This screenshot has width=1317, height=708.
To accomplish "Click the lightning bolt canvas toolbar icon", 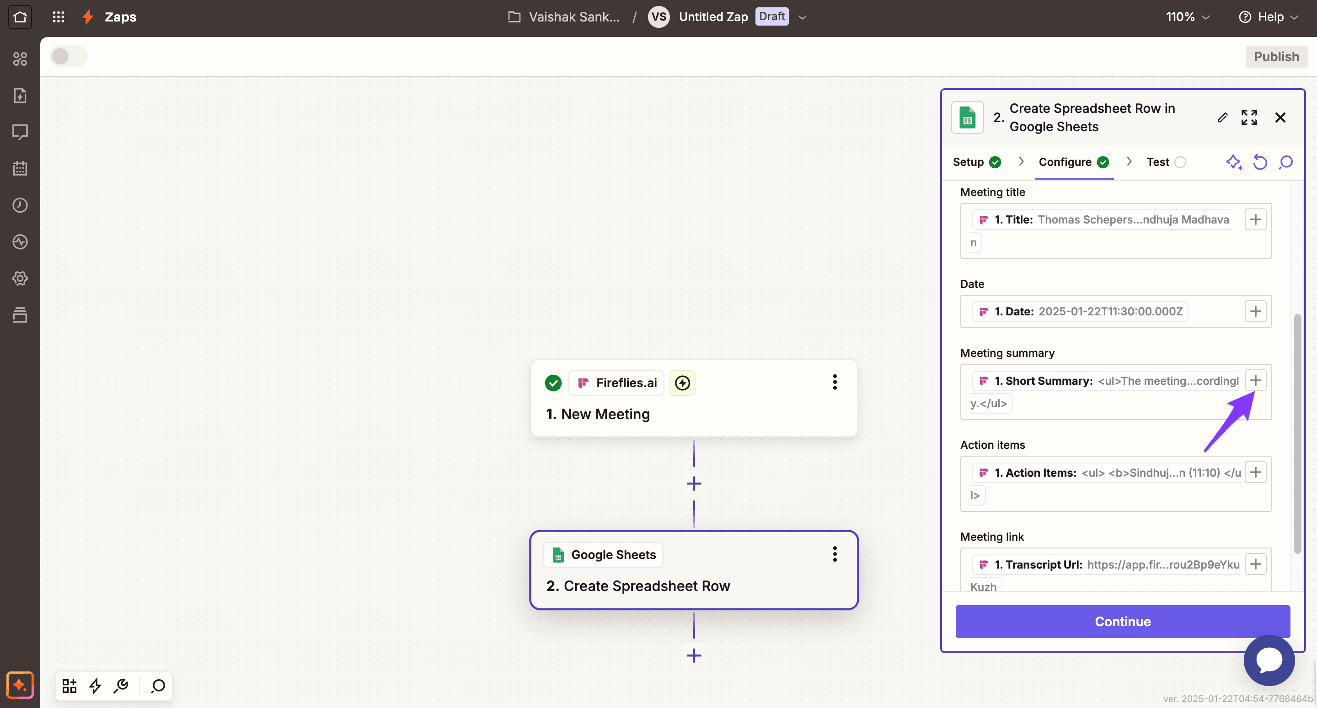I will [x=95, y=686].
